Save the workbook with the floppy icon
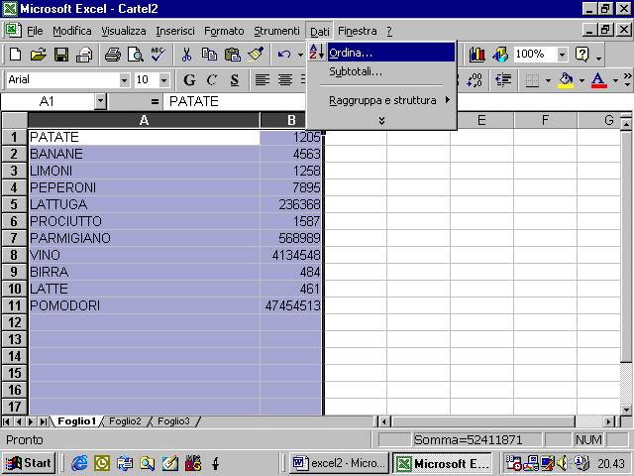Viewport: 634px width, 476px height. click(x=61, y=55)
